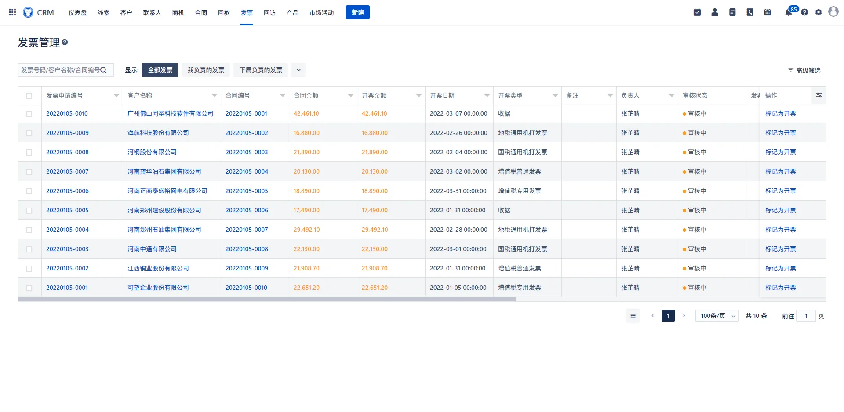Select 下属负责的发票 display filter
844x412 pixels.
(261, 70)
